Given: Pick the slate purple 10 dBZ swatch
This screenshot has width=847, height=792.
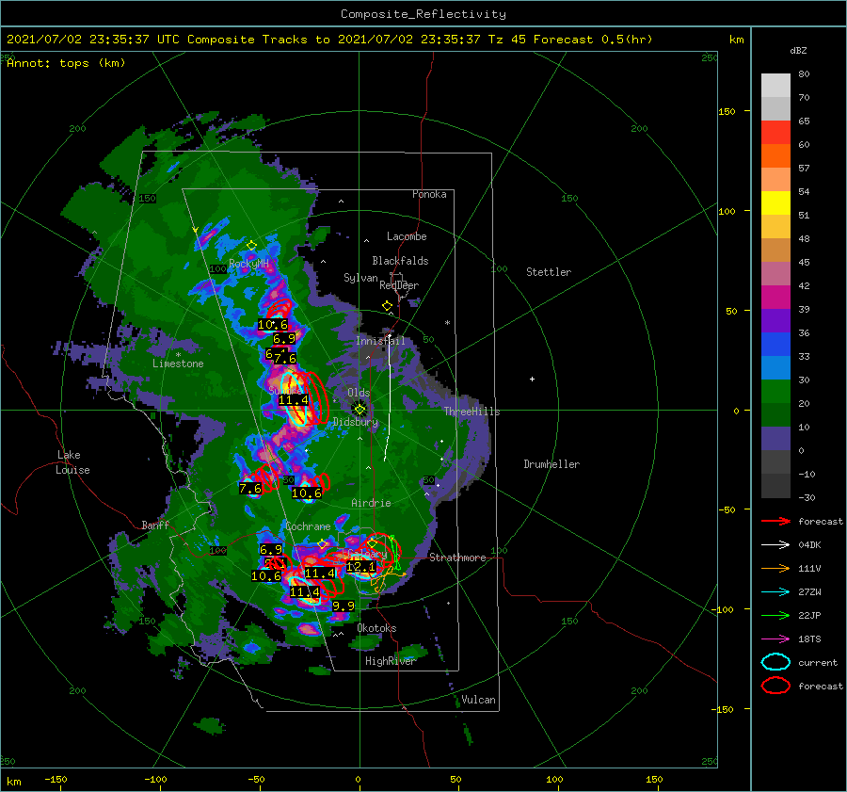Looking at the screenshot, I should point(775,438).
